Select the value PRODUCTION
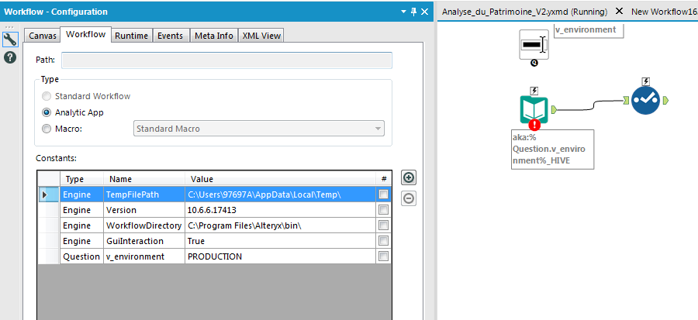 (x=281, y=256)
